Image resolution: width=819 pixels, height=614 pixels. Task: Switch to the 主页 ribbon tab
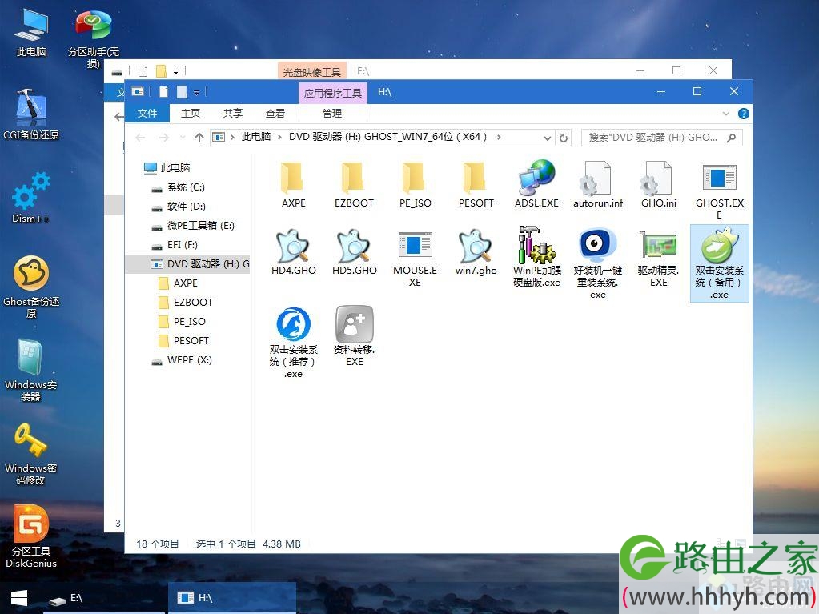[190, 114]
